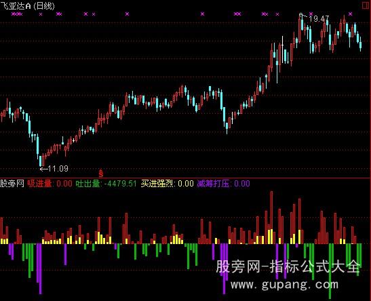This screenshot has height=301, width=371.
Task: Select the 减筹打压 indicator label
Action: [214, 184]
